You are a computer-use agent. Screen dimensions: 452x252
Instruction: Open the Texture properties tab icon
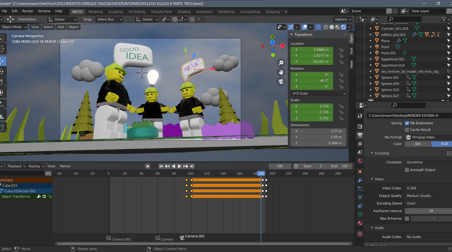click(x=360, y=234)
